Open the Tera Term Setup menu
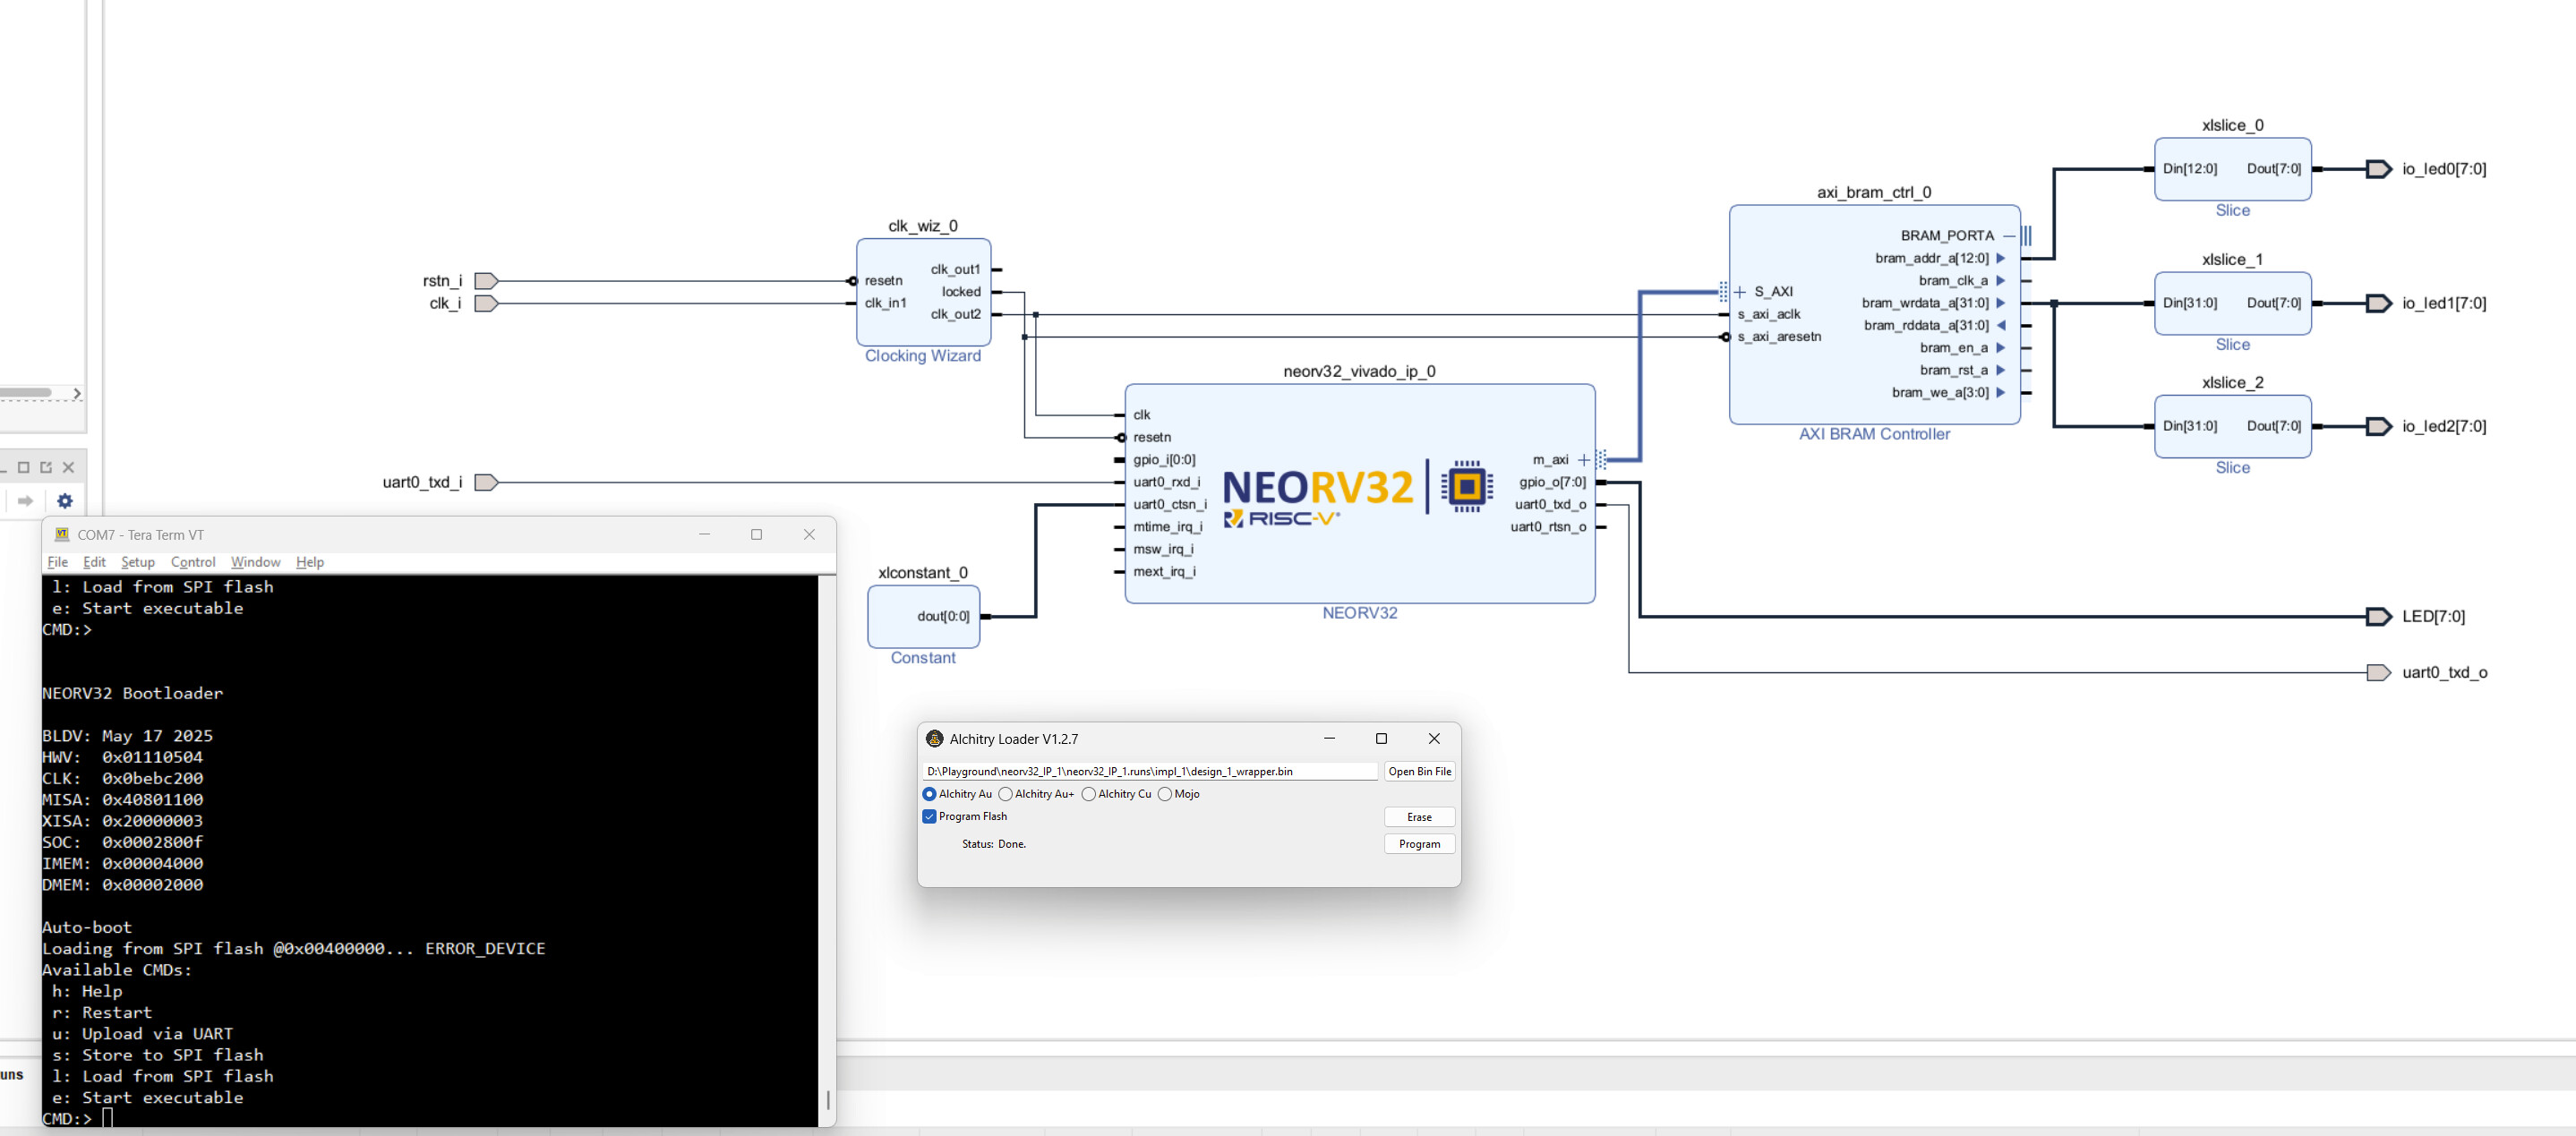2576x1136 pixels. tap(138, 562)
